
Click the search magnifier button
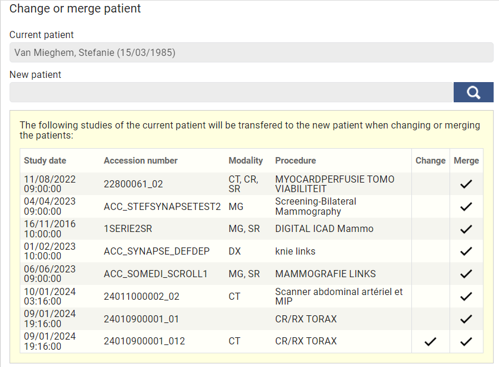coord(473,92)
